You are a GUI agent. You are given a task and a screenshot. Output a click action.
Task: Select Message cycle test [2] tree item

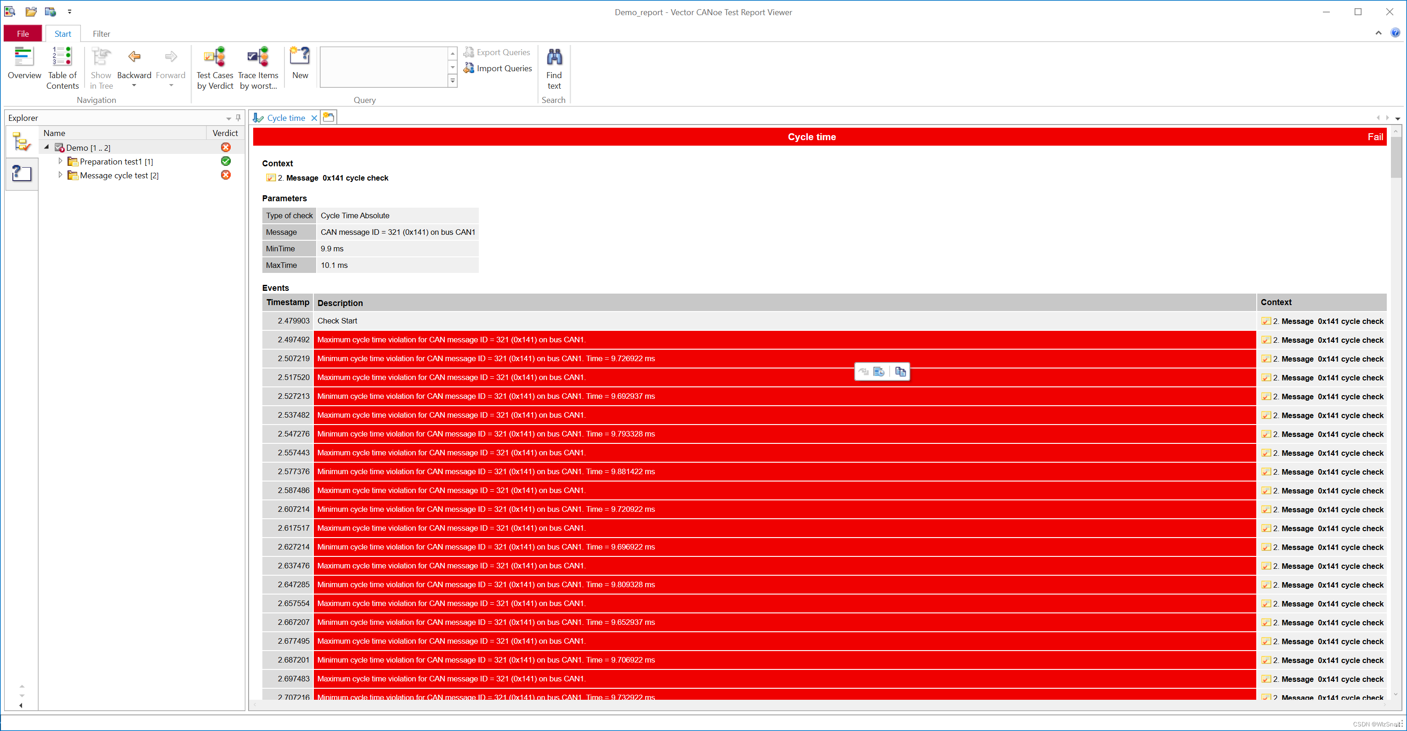click(x=119, y=176)
